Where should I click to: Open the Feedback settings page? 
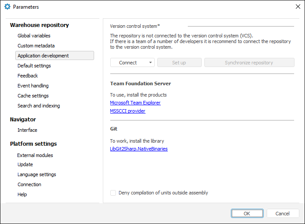(x=27, y=76)
